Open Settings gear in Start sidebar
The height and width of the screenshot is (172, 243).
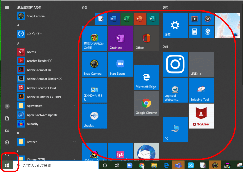[7, 142]
